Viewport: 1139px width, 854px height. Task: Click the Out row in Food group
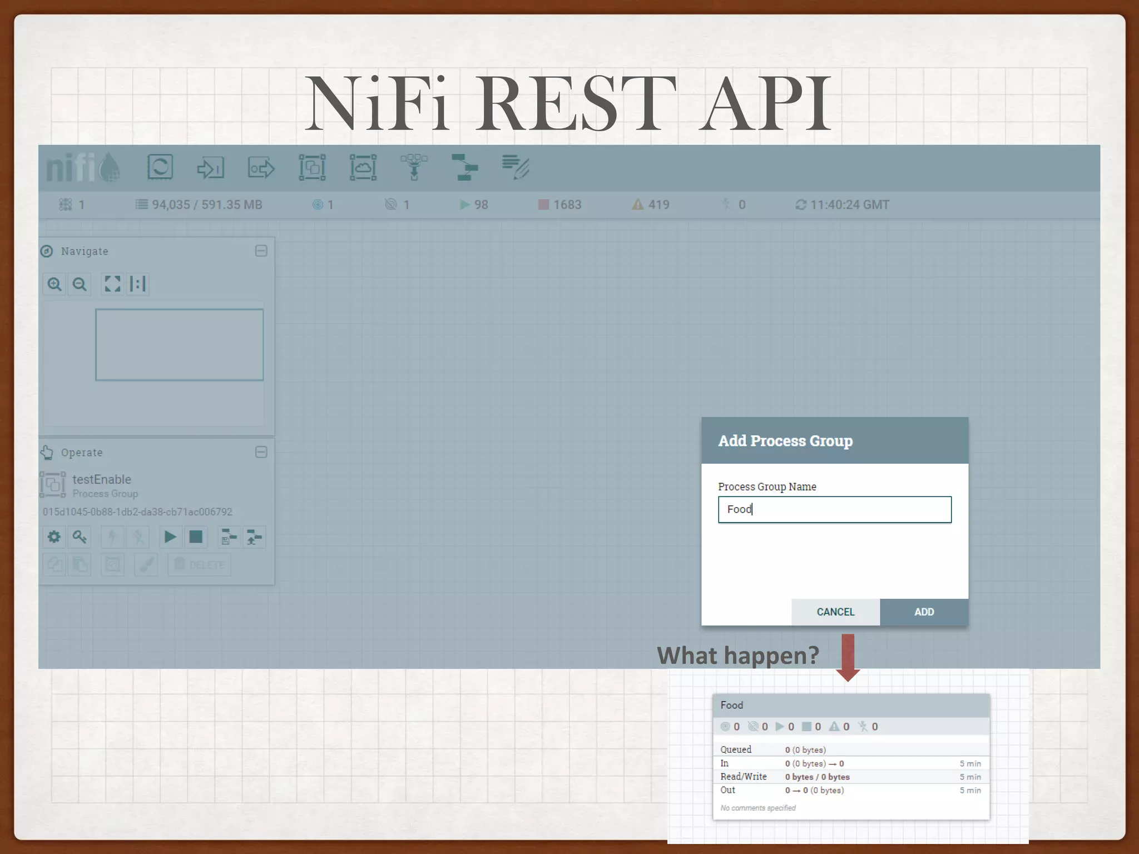point(851,790)
